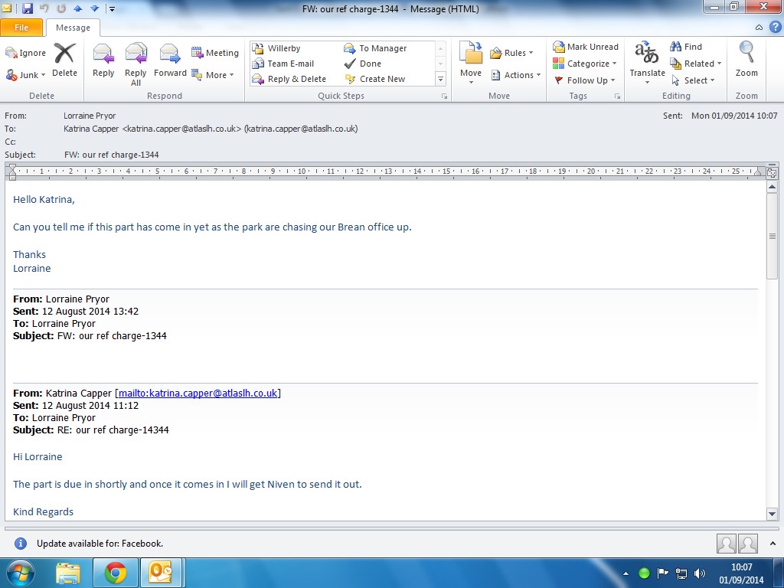Click the green status tray icon
784x588 pixels.
pos(645,573)
